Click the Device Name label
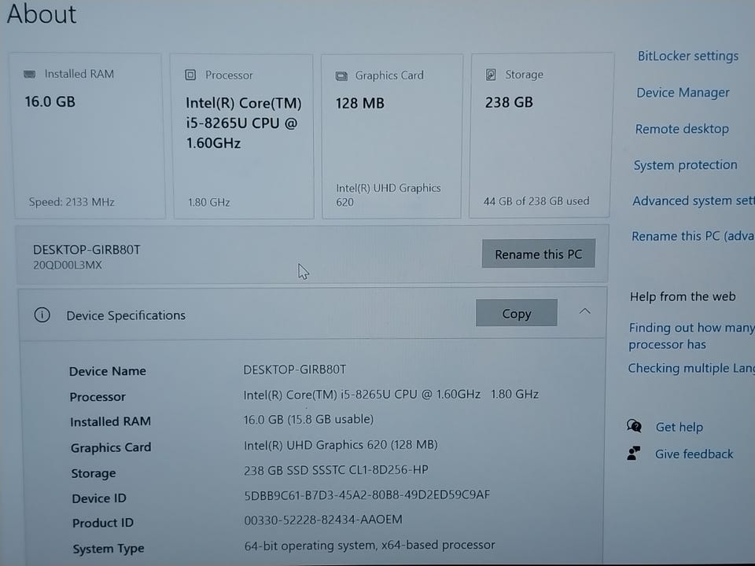The width and height of the screenshot is (755, 566). click(108, 371)
